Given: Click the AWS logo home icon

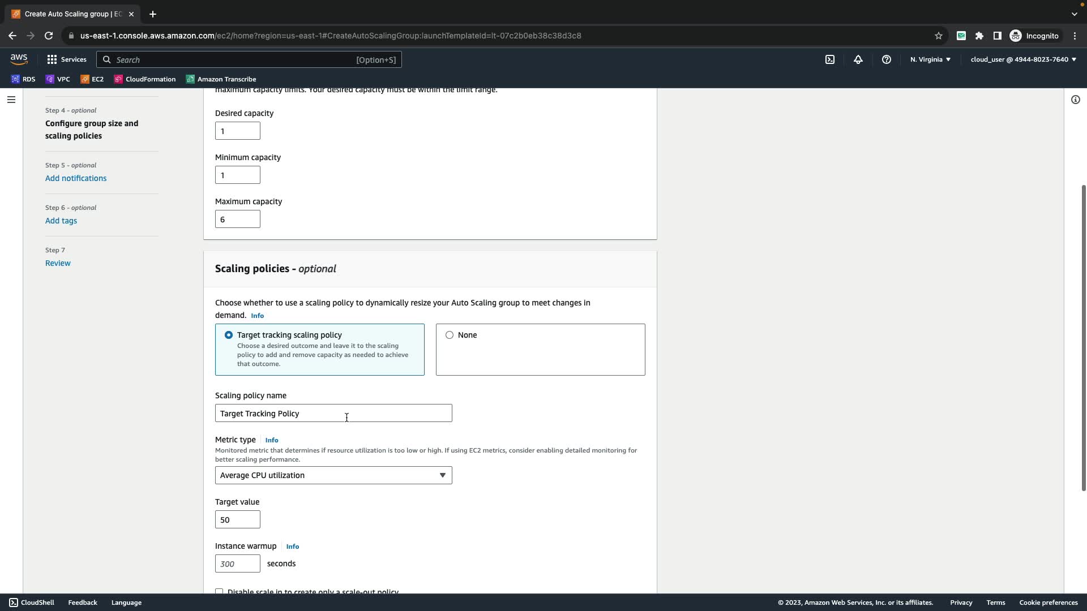Looking at the screenshot, I should (19, 59).
